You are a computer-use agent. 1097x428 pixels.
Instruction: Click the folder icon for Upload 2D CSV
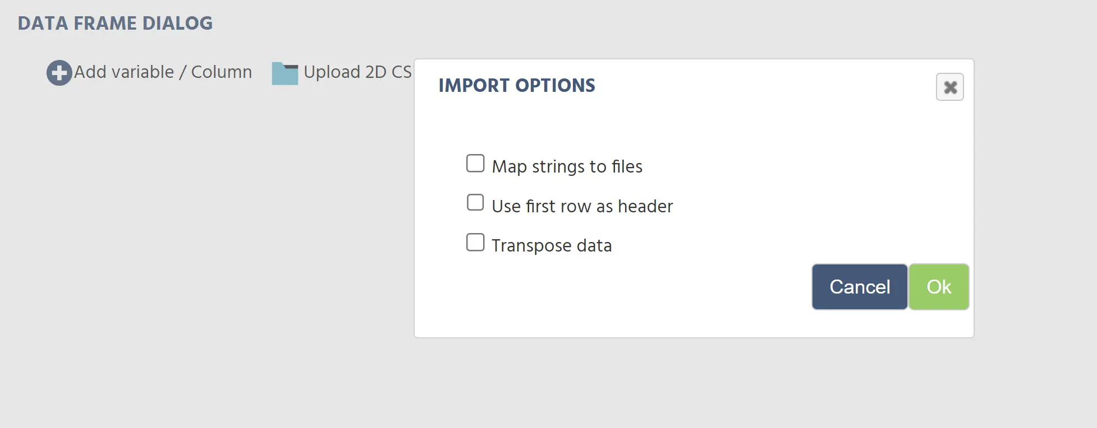pos(285,73)
